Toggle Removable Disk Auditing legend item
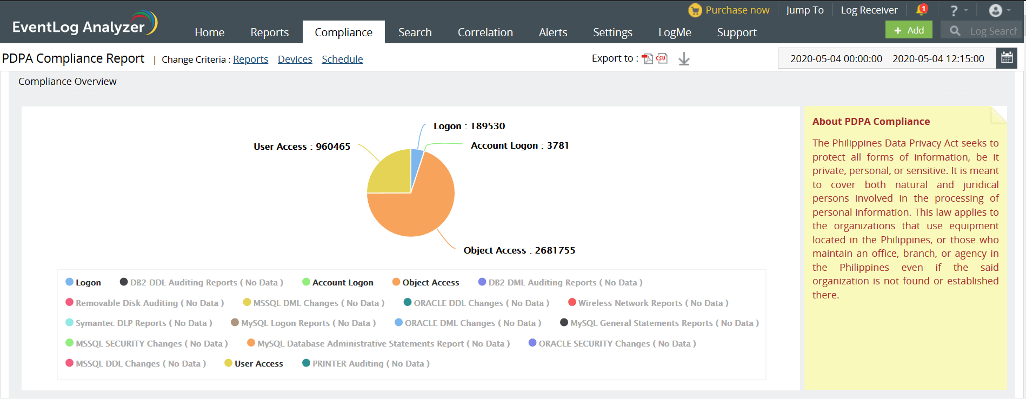Viewport: 1026px width, 399px height. click(145, 303)
